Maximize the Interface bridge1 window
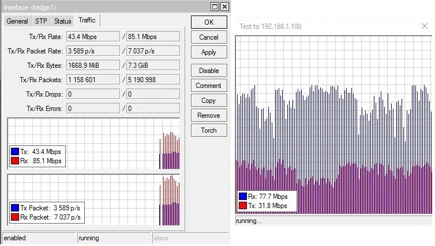Image resolution: width=435 pixels, height=246 pixels. point(215,7)
